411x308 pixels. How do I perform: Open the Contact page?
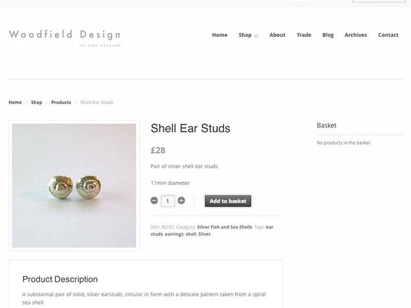[388, 35]
